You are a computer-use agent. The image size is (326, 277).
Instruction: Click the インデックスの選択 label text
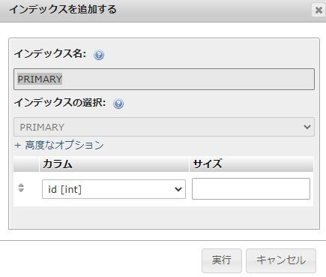tap(60, 102)
